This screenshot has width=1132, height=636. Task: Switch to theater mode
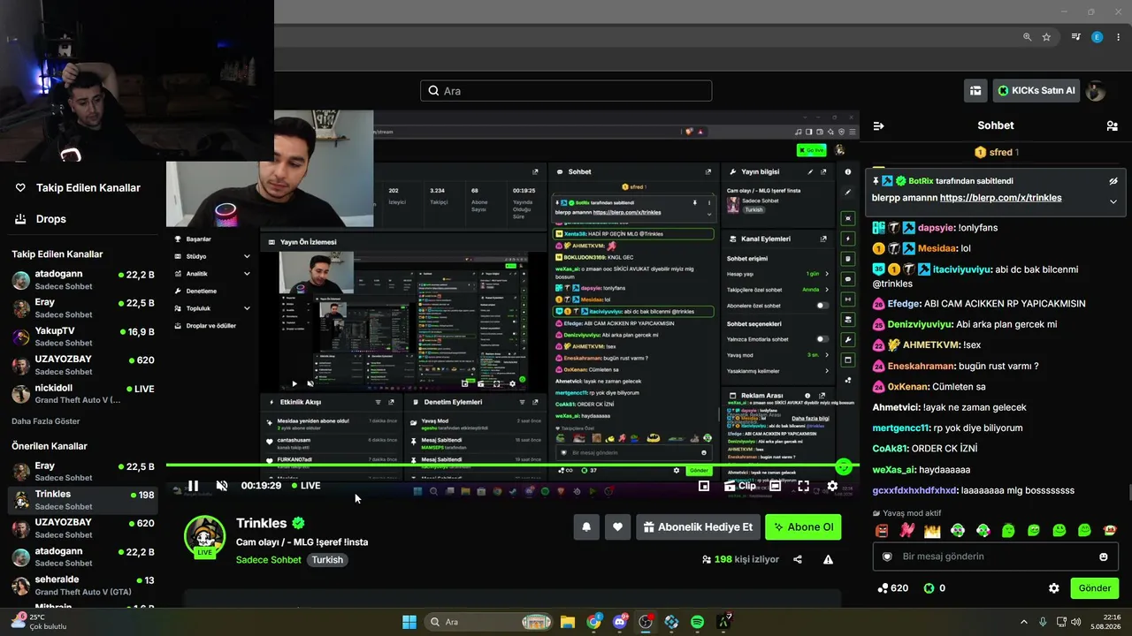[x=775, y=486]
